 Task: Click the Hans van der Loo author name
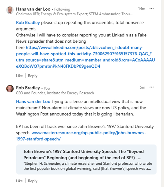pos(33,9)
